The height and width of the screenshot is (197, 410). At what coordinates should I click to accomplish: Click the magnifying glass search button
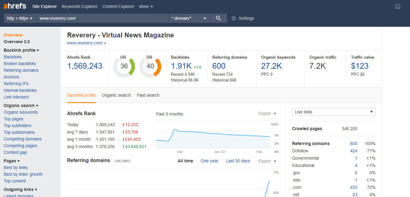click(218, 18)
